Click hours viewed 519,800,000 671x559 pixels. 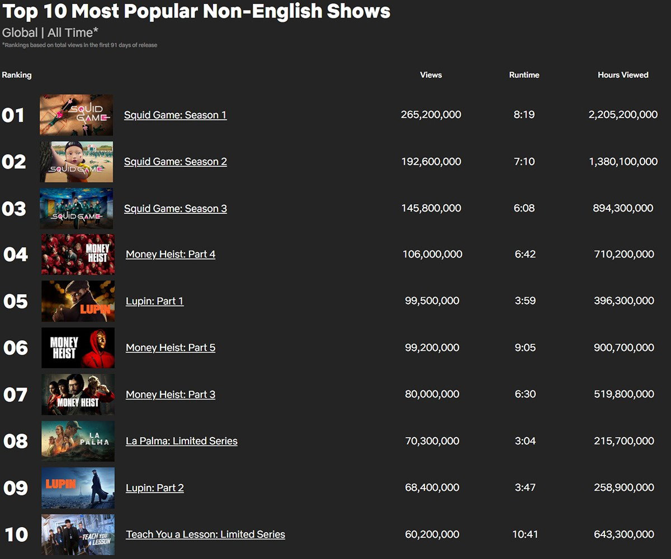coord(624,394)
